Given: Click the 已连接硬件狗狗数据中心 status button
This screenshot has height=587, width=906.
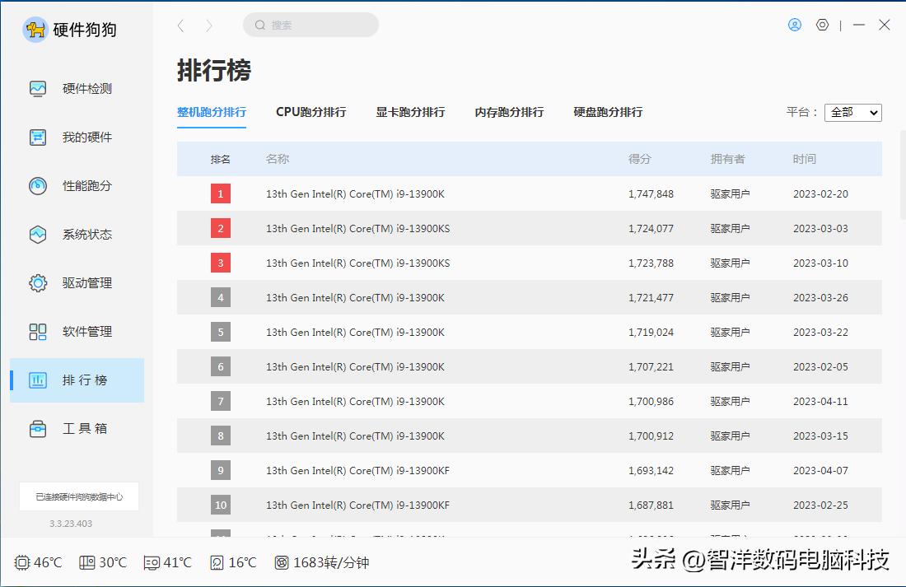Looking at the screenshot, I should [78, 496].
